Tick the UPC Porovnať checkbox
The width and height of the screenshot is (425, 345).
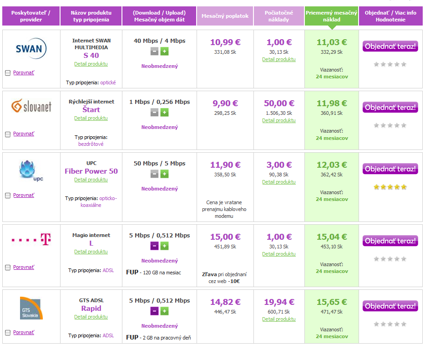8,196
